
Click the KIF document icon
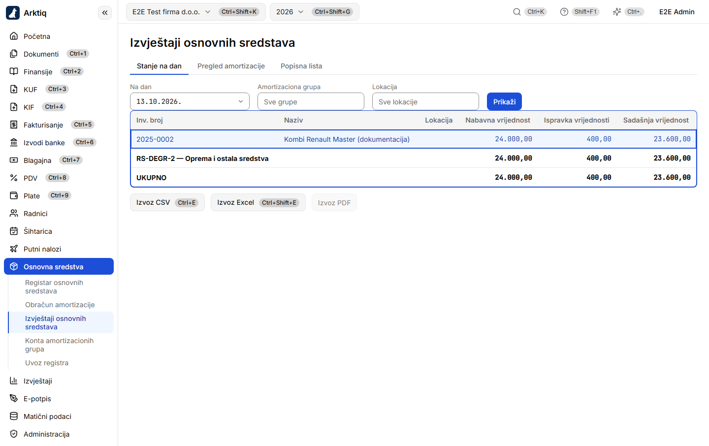pos(14,107)
